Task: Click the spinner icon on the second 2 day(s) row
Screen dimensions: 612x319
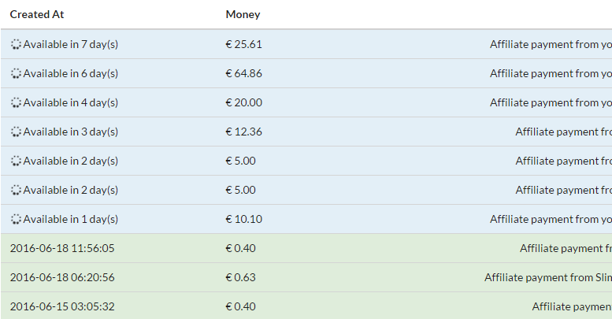Action: (x=16, y=190)
